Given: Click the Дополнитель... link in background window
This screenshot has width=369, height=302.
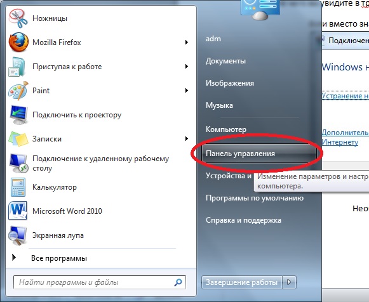Looking at the screenshot, I should tap(345, 133).
